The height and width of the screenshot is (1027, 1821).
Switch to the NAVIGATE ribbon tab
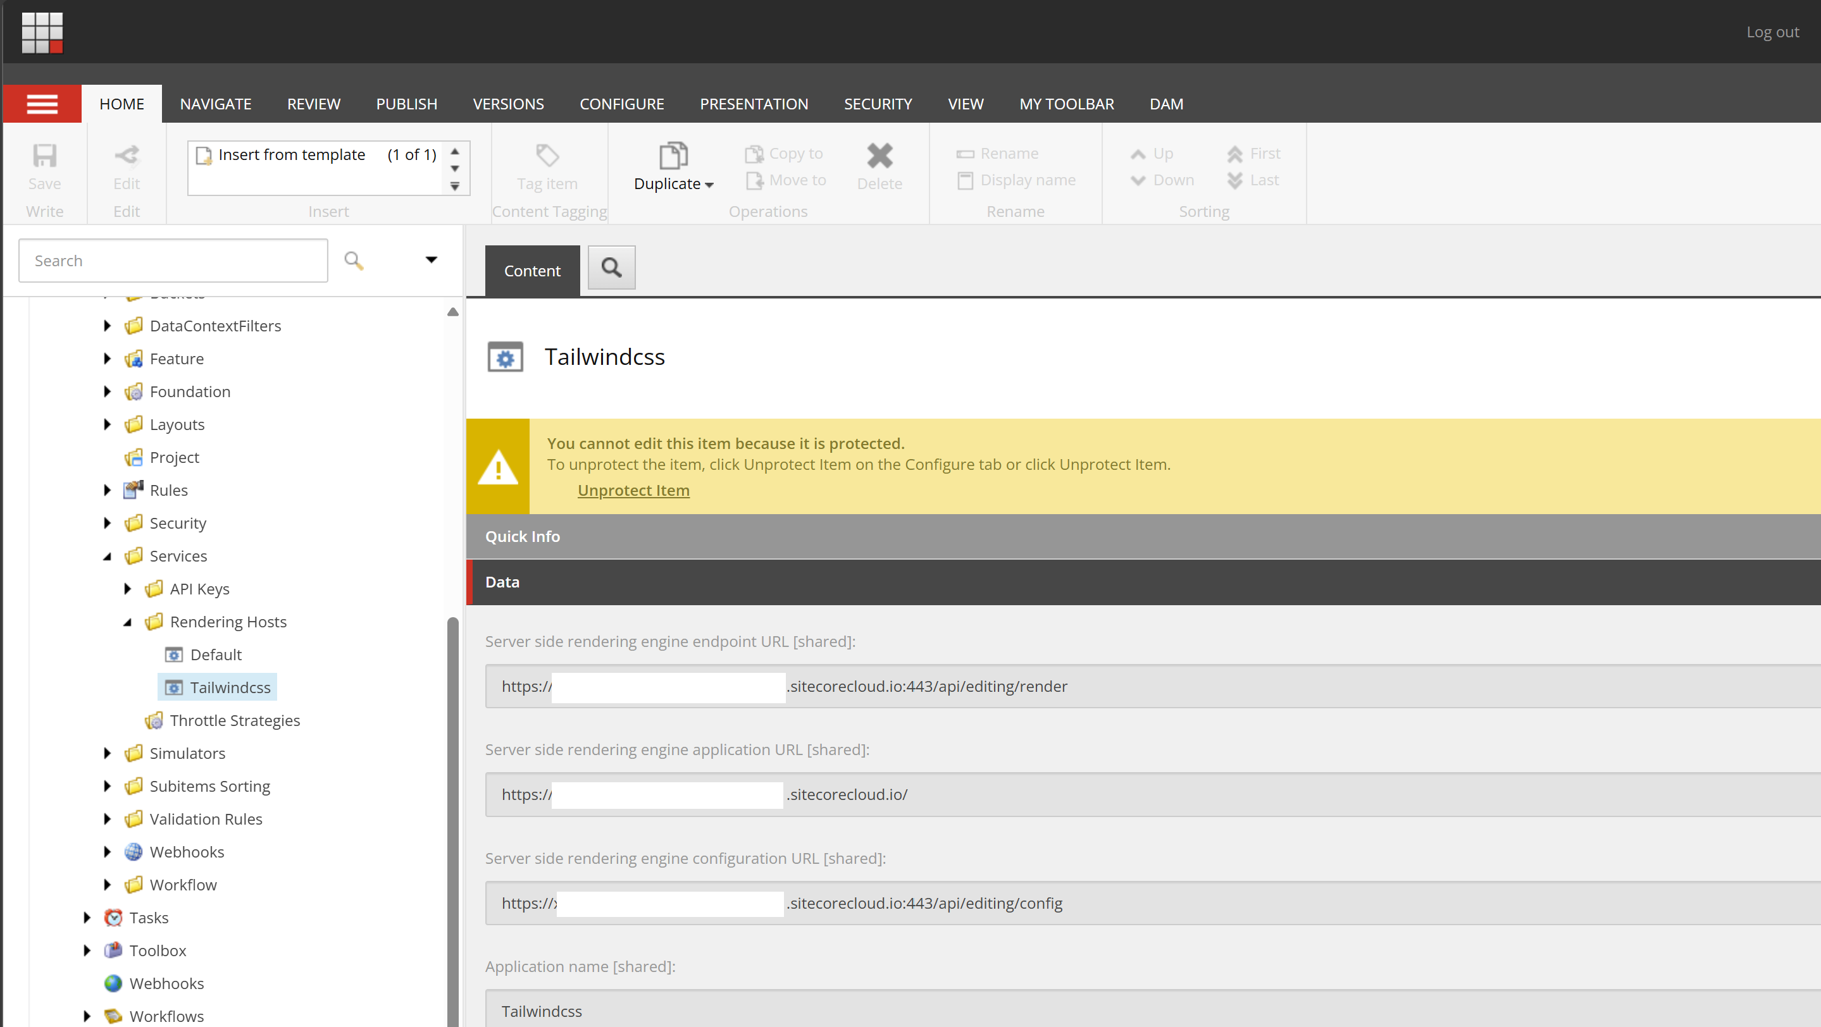(216, 104)
